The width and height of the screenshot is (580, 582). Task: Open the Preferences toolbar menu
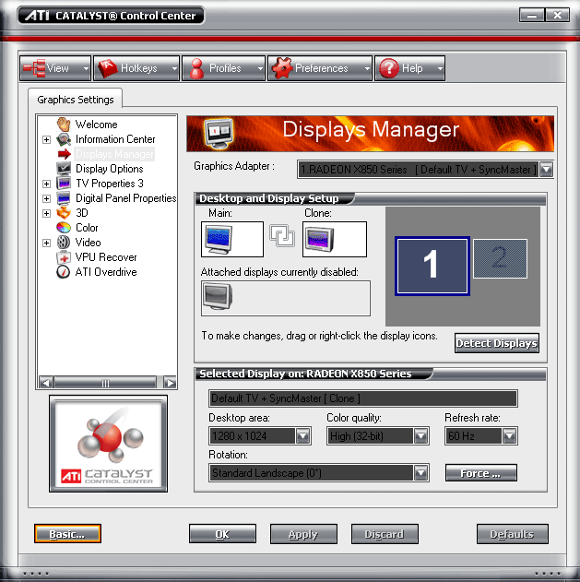point(319,68)
